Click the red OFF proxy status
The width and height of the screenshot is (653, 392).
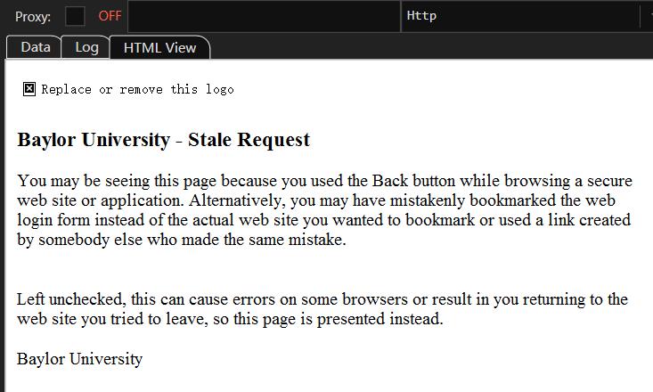pyautogui.click(x=110, y=16)
